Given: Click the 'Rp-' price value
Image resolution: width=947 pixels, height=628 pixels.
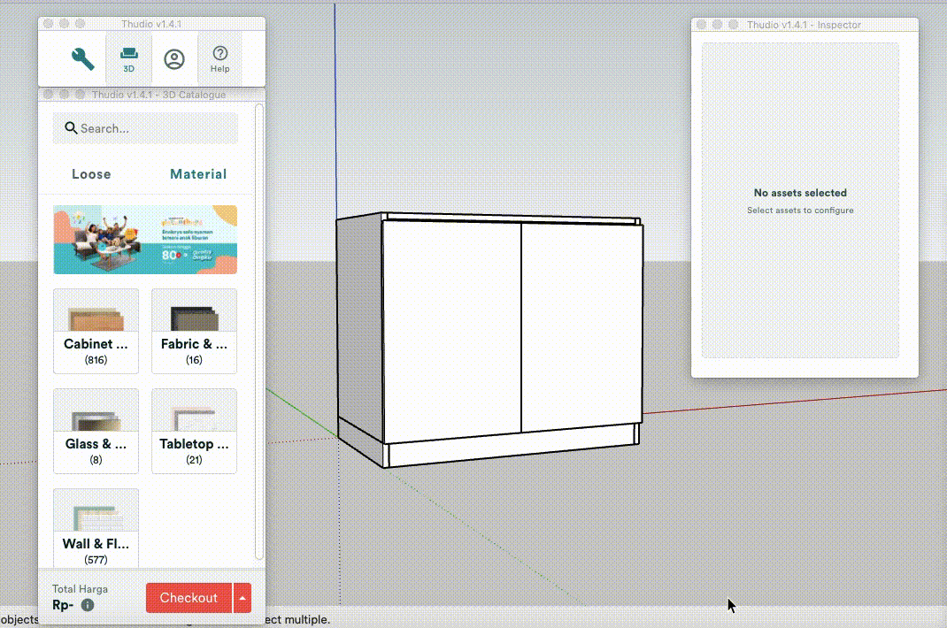Looking at the screenshot, I should 63,604.
